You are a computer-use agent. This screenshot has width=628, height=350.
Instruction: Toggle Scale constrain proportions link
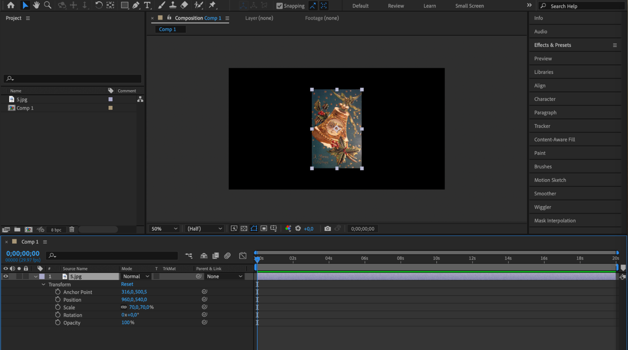(x=124, y=307)
